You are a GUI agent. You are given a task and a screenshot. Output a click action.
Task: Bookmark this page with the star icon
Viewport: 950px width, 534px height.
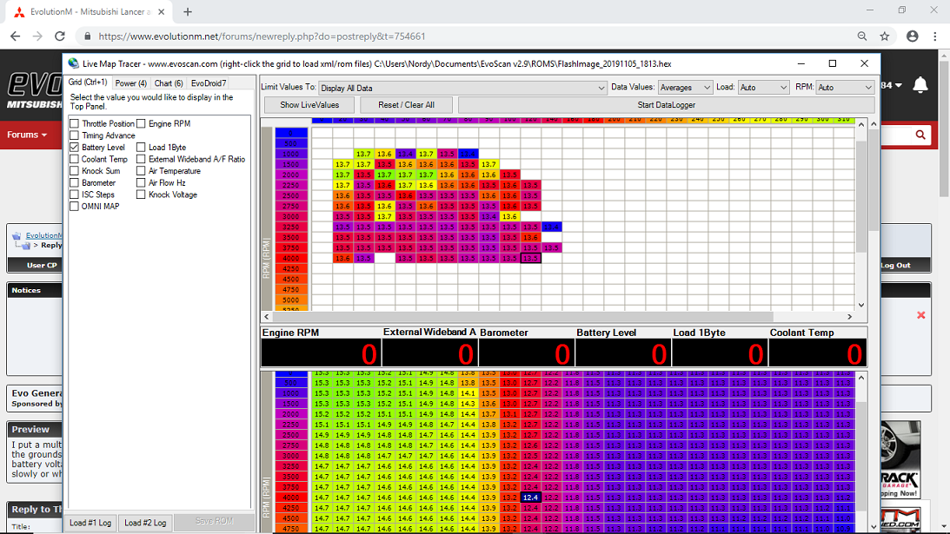pos(885,36)
